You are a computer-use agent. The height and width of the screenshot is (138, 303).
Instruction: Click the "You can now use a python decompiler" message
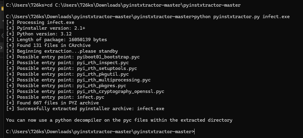point(119,120)
